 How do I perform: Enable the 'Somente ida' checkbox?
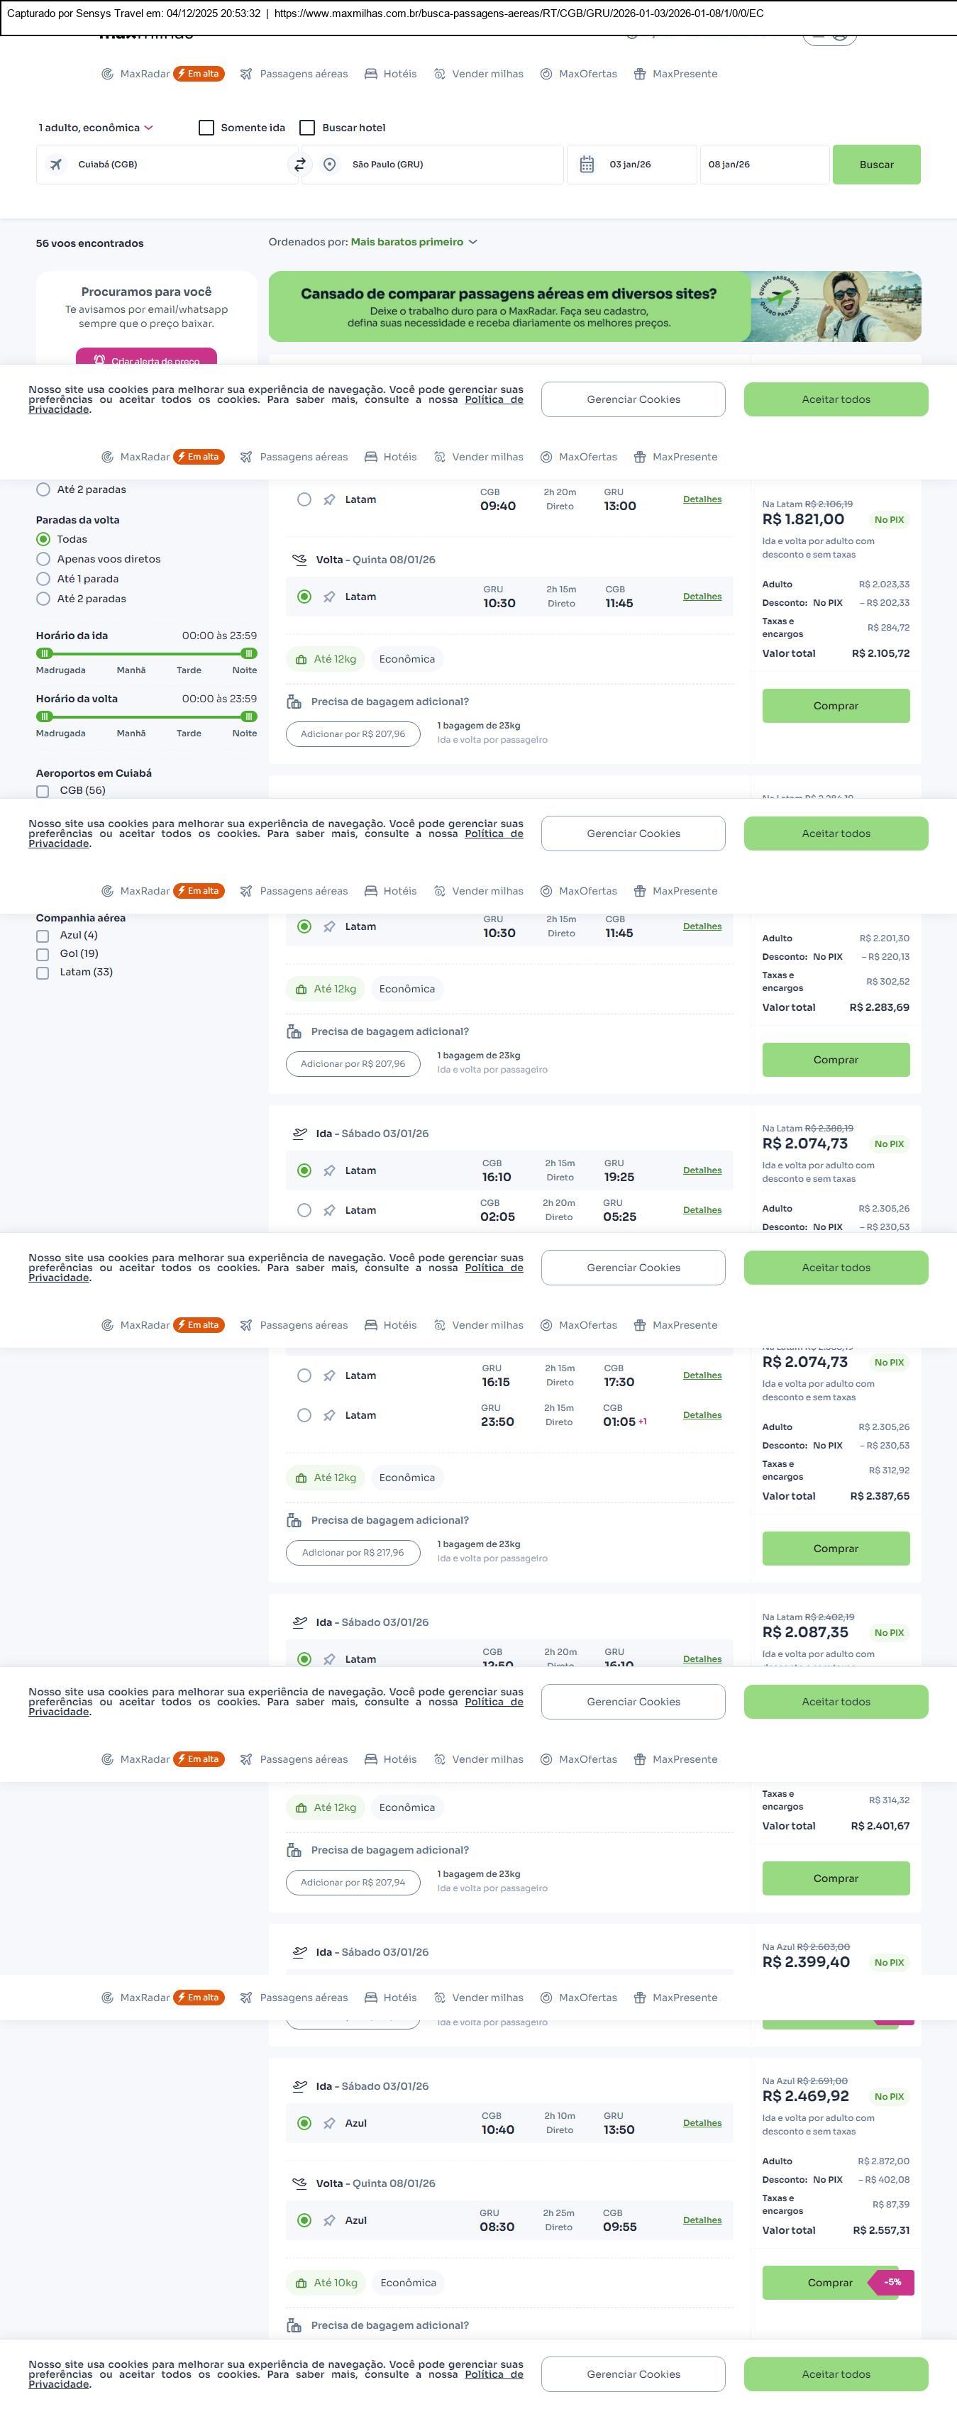pos(206,128)
